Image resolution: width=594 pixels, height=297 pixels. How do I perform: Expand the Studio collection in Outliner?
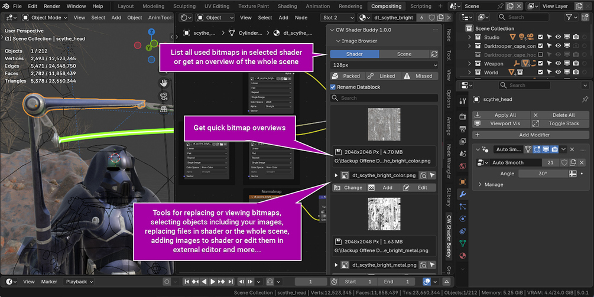click(469, 37)
